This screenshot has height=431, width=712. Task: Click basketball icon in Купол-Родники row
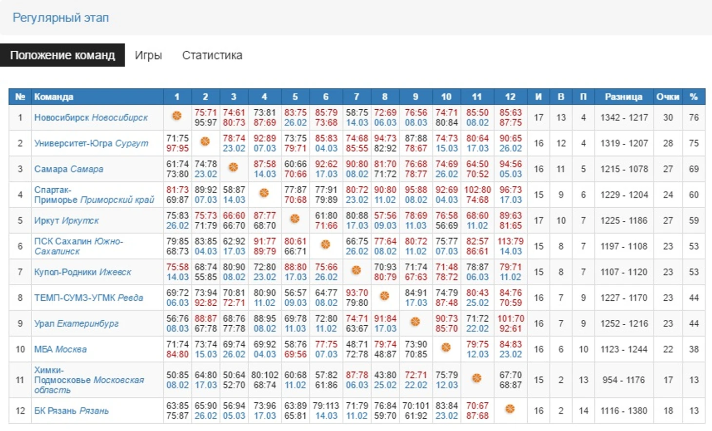[356, 270]
